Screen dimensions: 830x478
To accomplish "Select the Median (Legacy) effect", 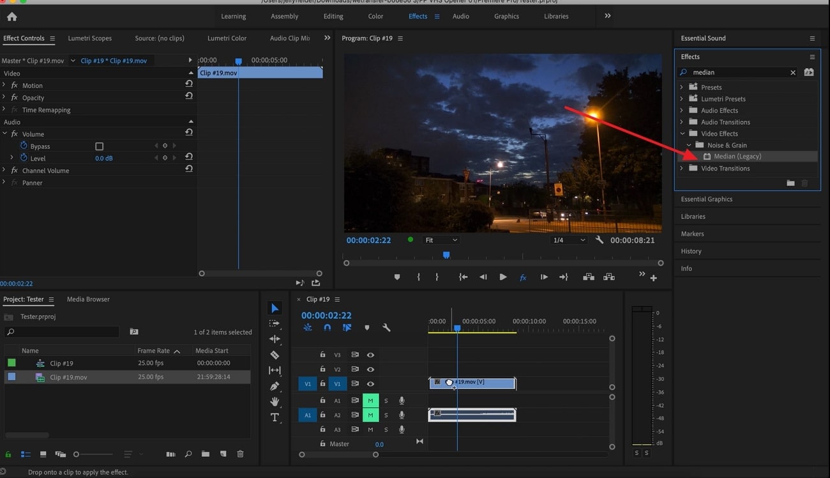I will pos(737,157).
